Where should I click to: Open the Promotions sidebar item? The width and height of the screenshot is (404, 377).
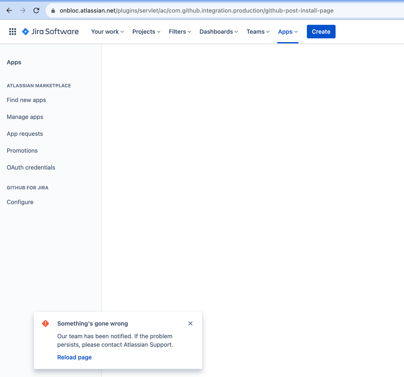coord(22,151)
